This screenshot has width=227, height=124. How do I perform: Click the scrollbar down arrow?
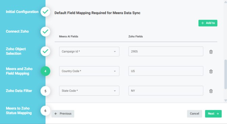226,100
